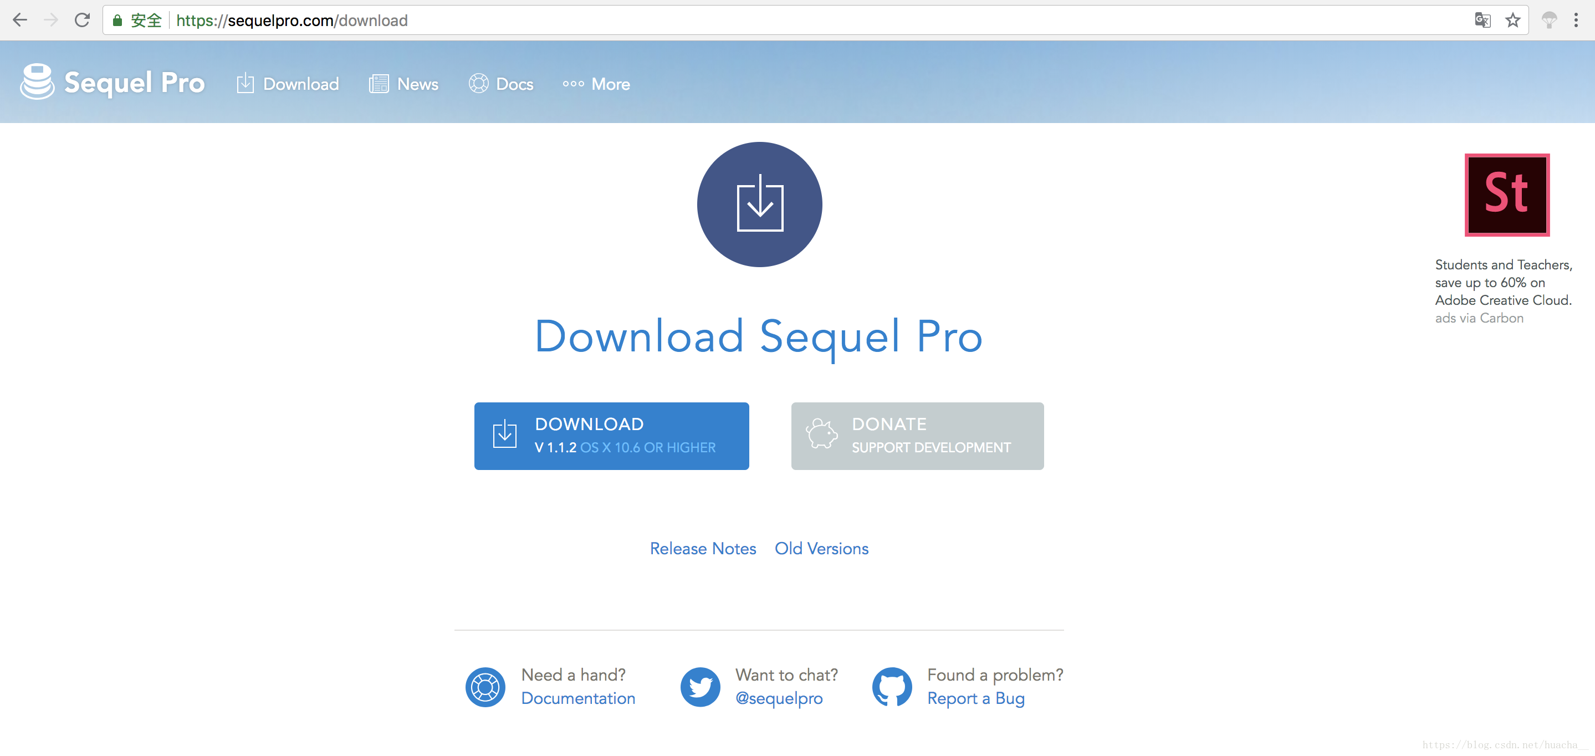1595x756 pixels.
Task: Click the Donate Support Development button
Action: click(x=917, y=435)
